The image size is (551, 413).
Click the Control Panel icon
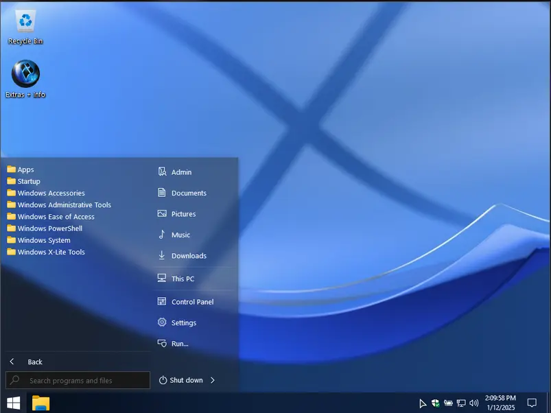pyautogui.click(x=162, y=301)
